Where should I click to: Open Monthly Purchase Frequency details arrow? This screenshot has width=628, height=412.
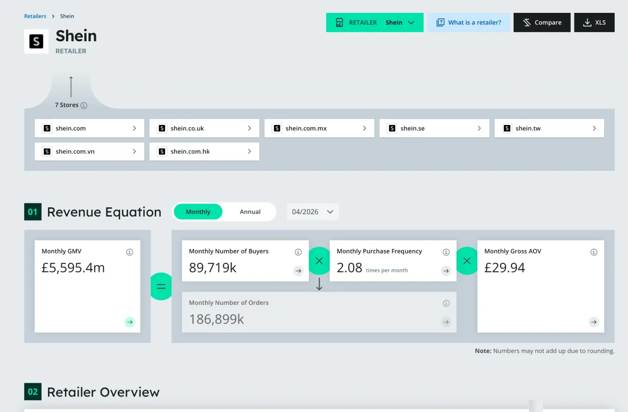click(x=446, y=271)
